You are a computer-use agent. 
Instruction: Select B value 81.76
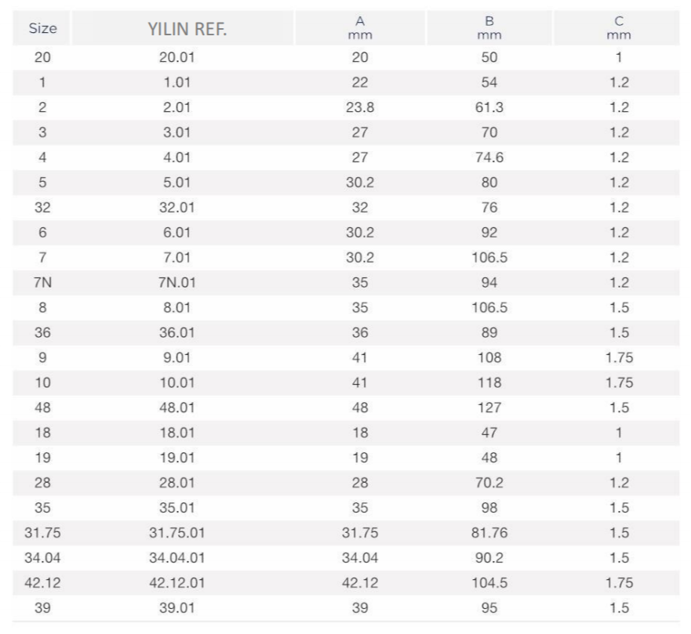[489, 533]
